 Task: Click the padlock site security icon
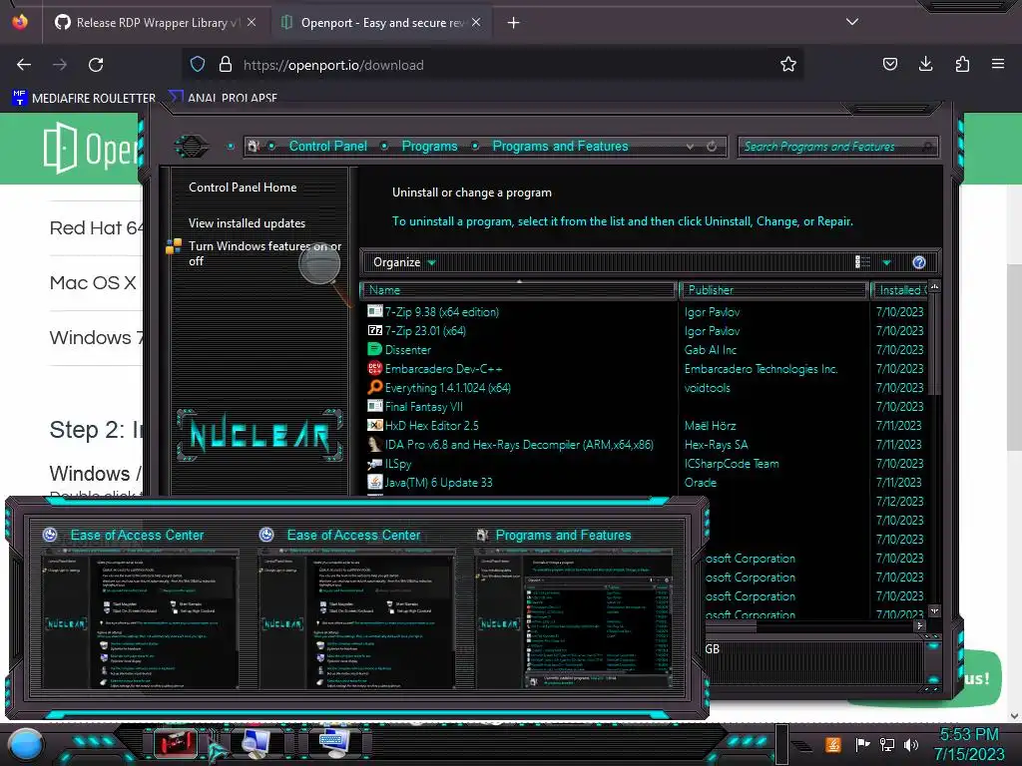226,64
